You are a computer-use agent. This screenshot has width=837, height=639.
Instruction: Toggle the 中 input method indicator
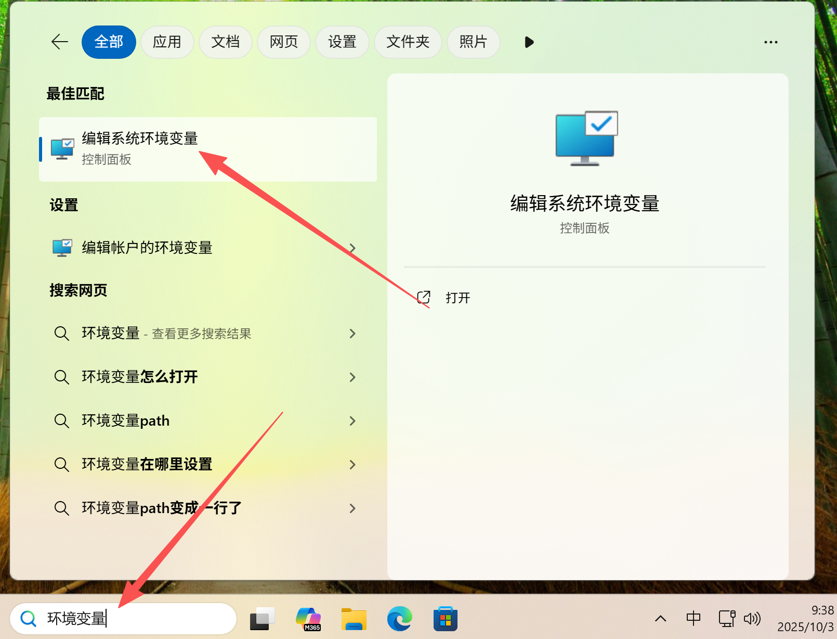[693, 618]
